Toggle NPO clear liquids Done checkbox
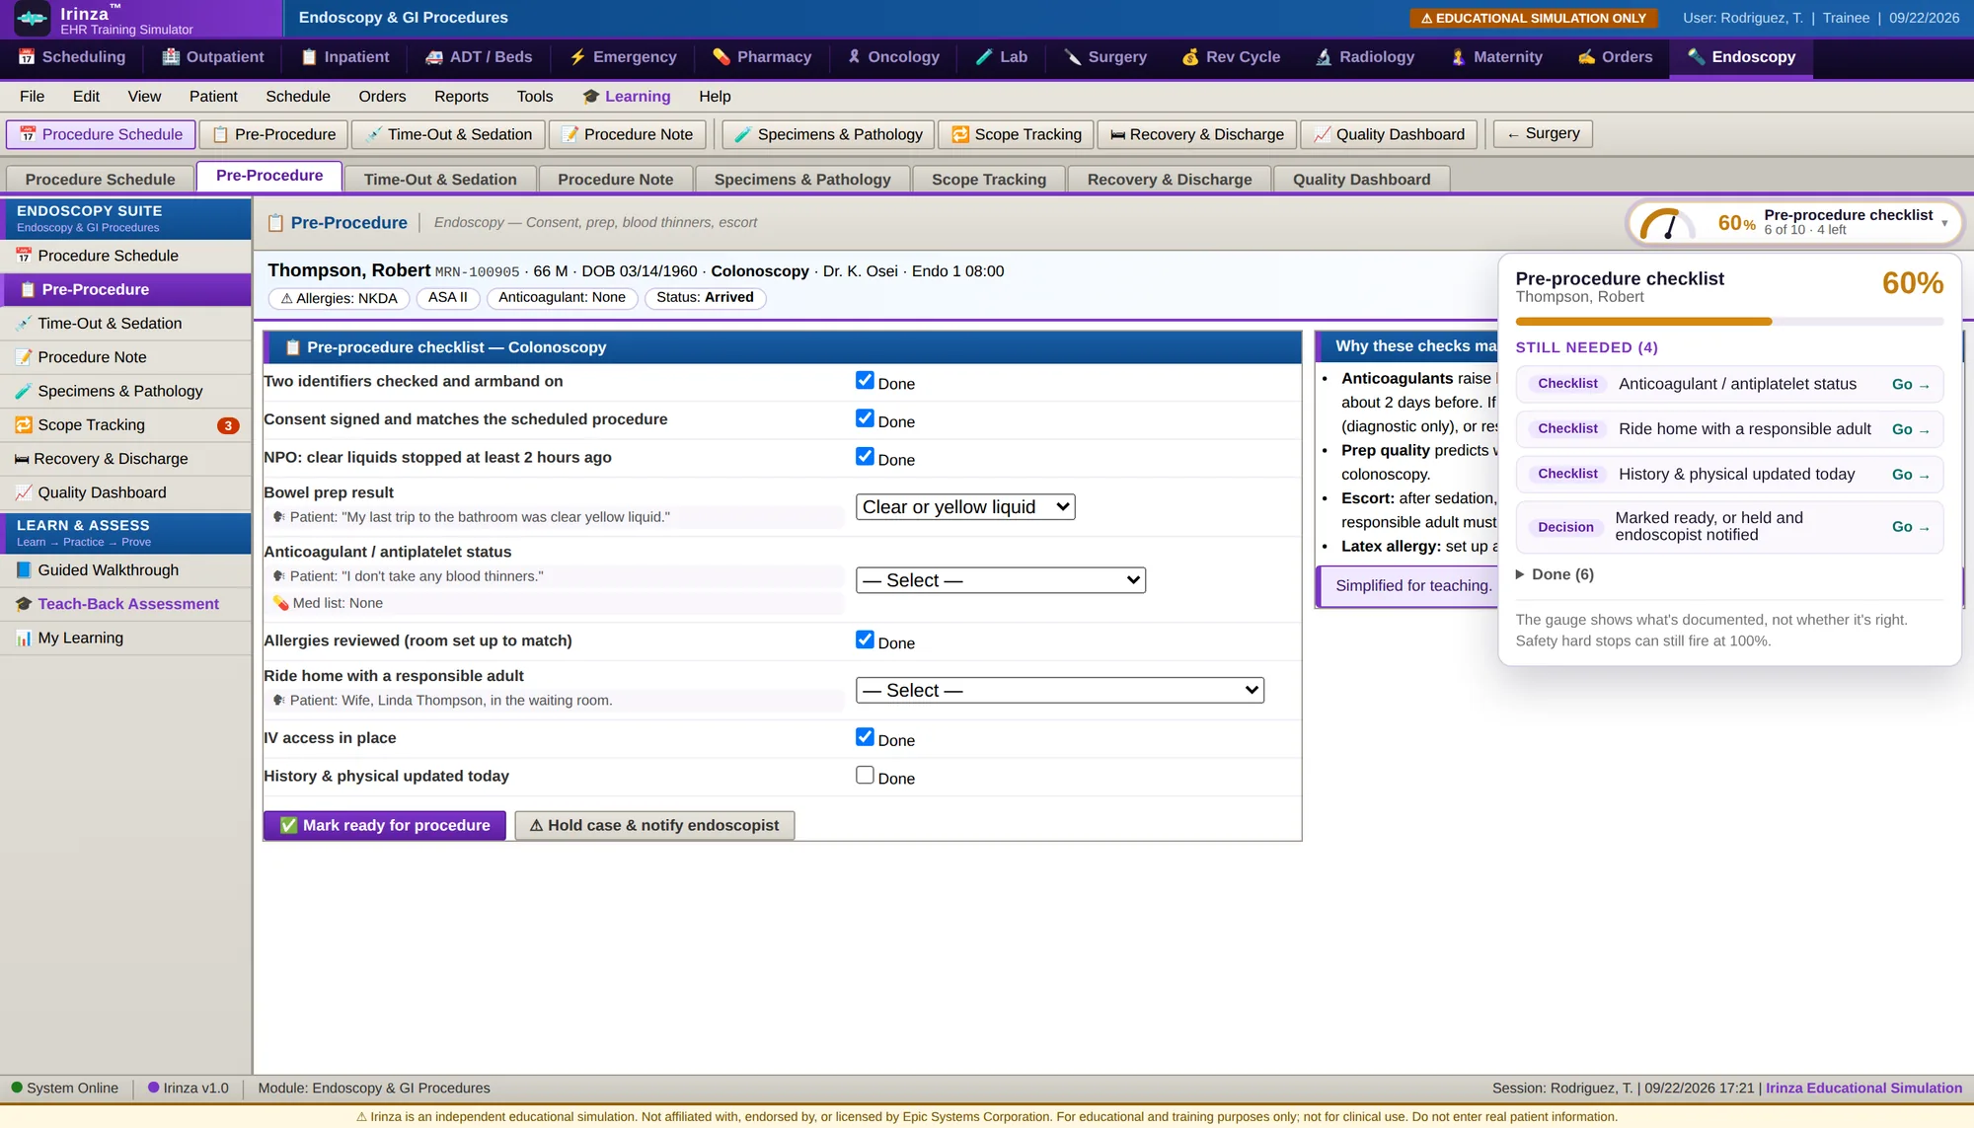 pyautogui.click(x=865, y=456)
